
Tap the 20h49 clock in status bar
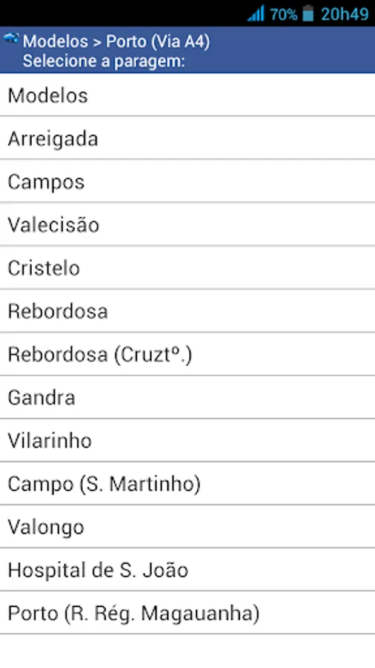pyautogui.click(x=345, y=14)
